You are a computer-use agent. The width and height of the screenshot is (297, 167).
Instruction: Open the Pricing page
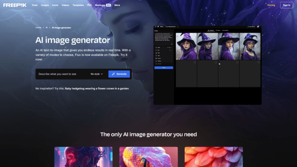point(271,5)
